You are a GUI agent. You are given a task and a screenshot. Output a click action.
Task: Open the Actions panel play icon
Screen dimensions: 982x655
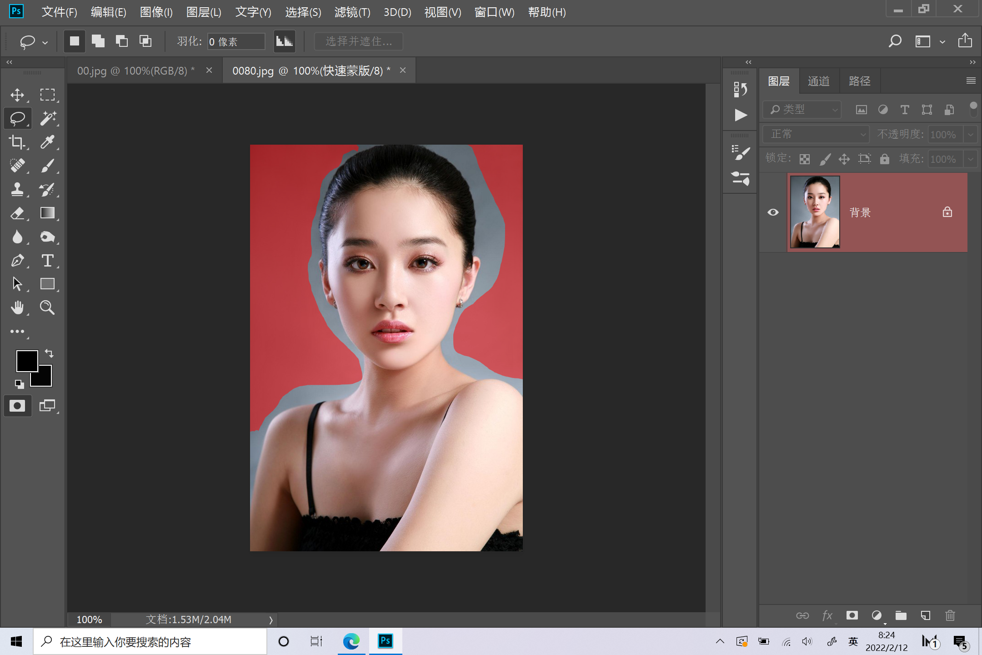coord(740,115)
